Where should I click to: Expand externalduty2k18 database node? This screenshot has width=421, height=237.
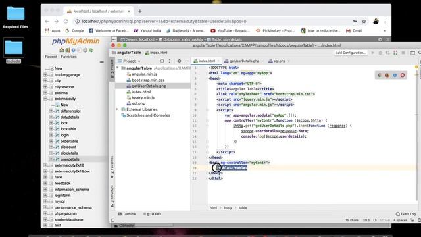(45, 165)
